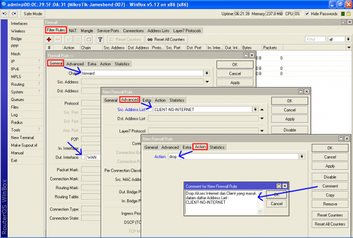Click Disable in middle New Firewall Rule window
The image size is (353, 238).
(x=289, y=130)
